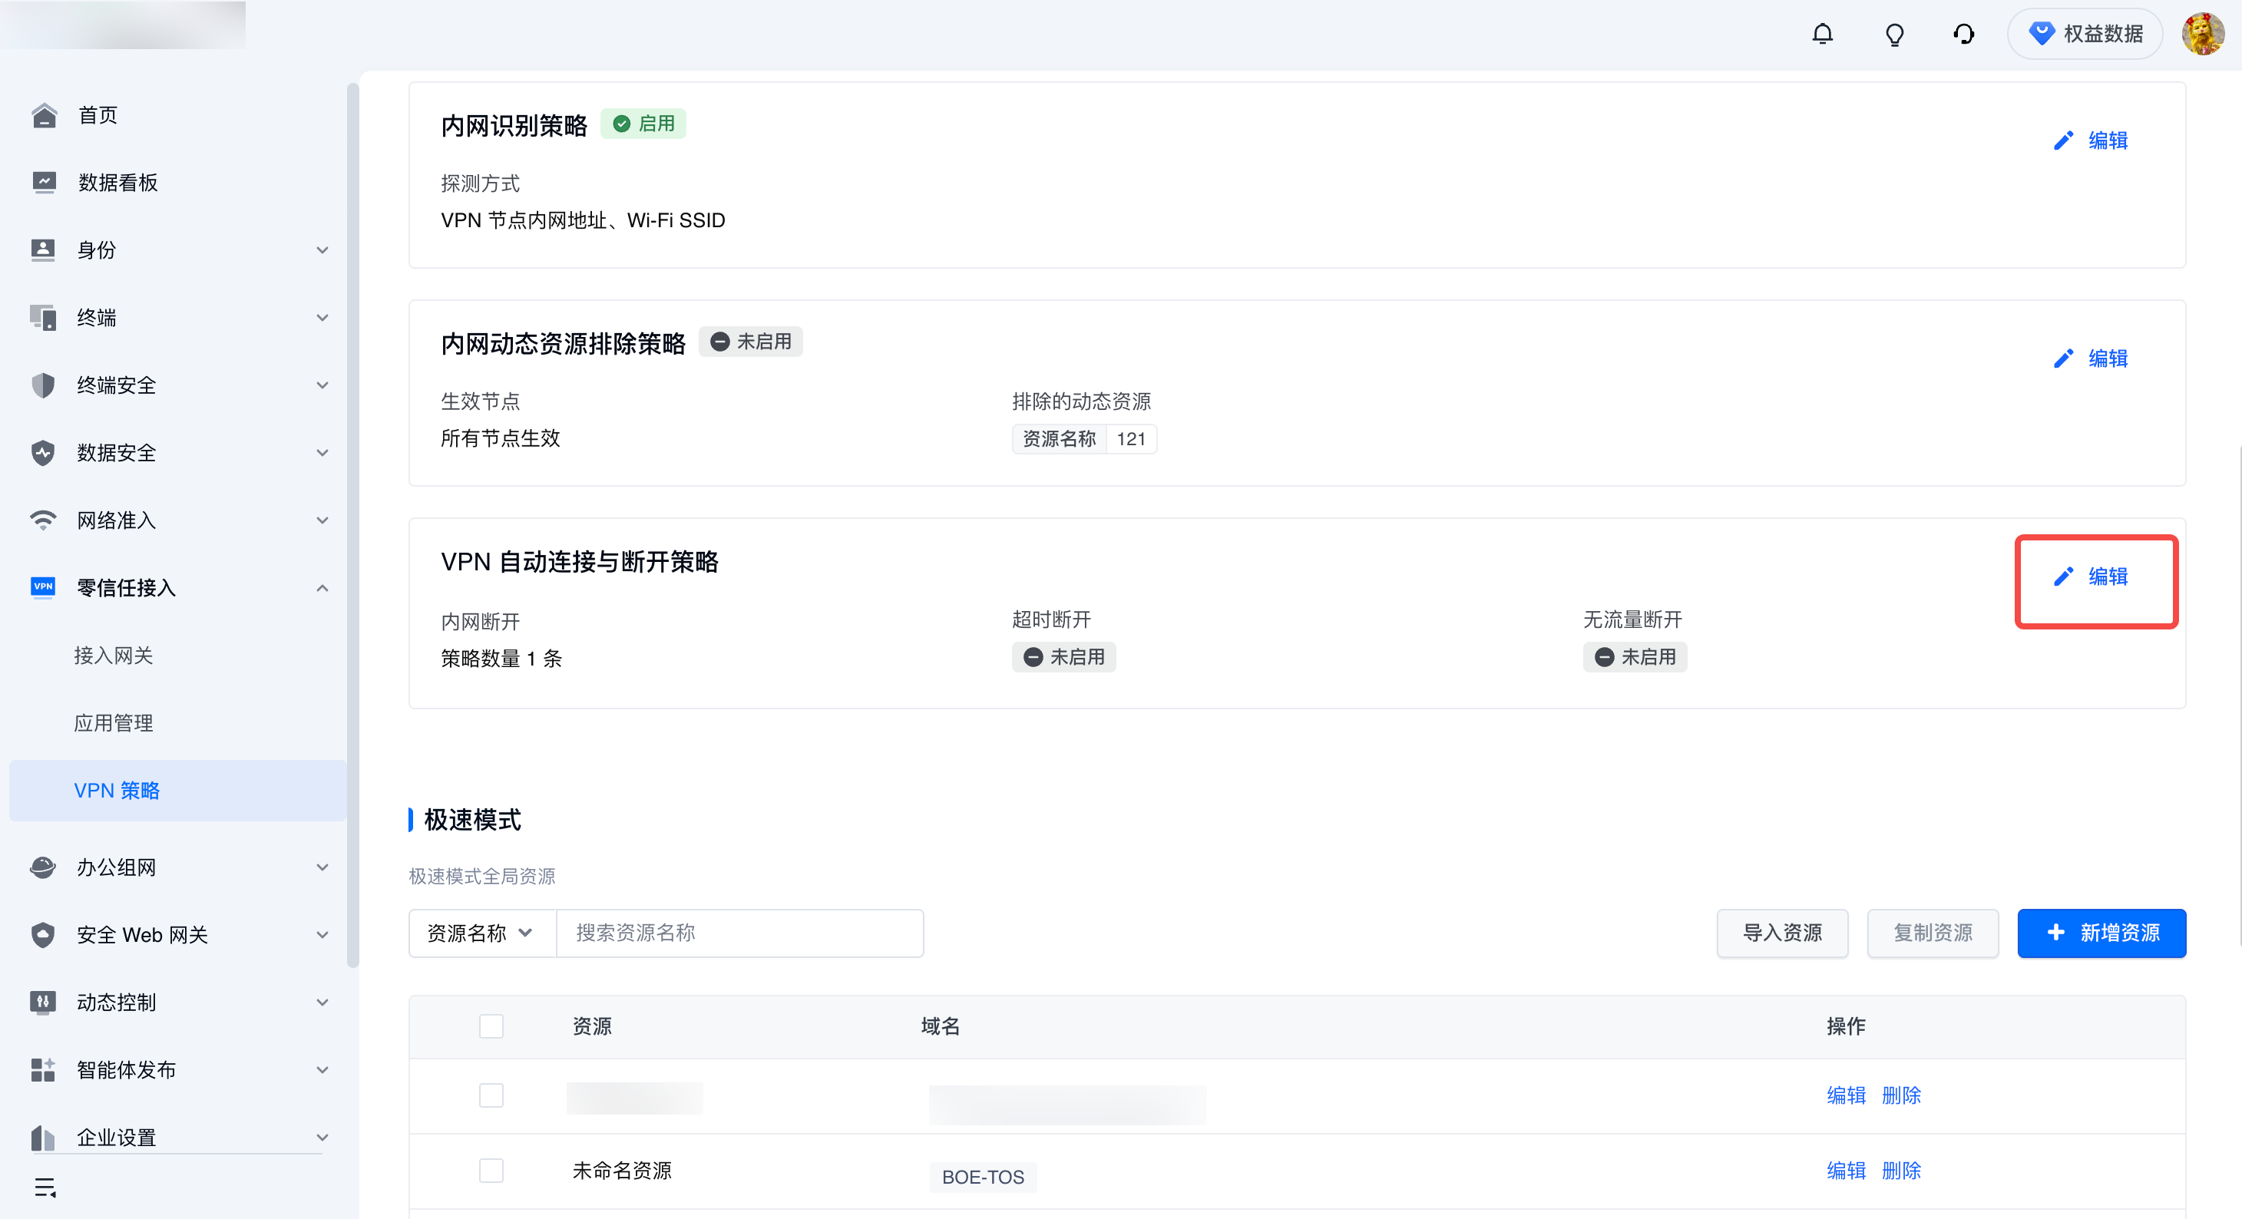Check the box for 未命名资源 row

tap(491, 1171)
